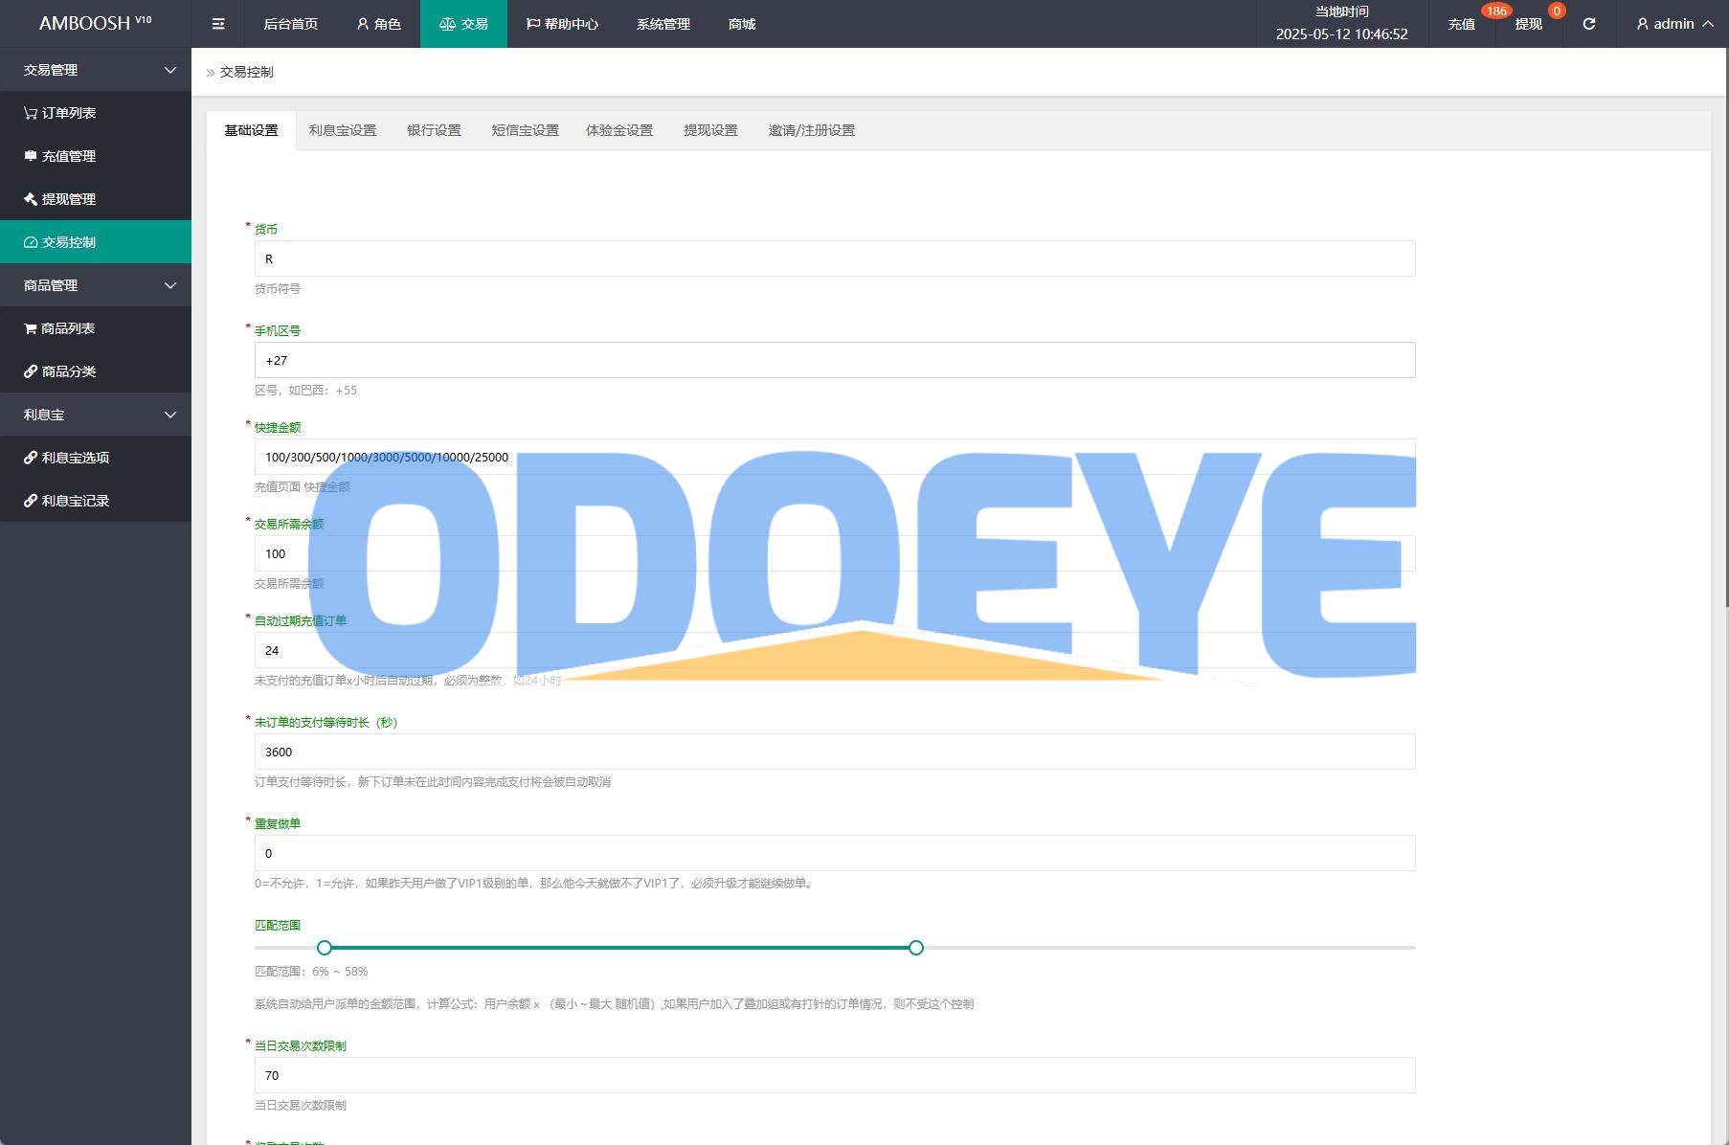The image size is (1729, 1145).
Task: Collapse the 商品管理 sidebar group
Action: click(x=96, y=285)
